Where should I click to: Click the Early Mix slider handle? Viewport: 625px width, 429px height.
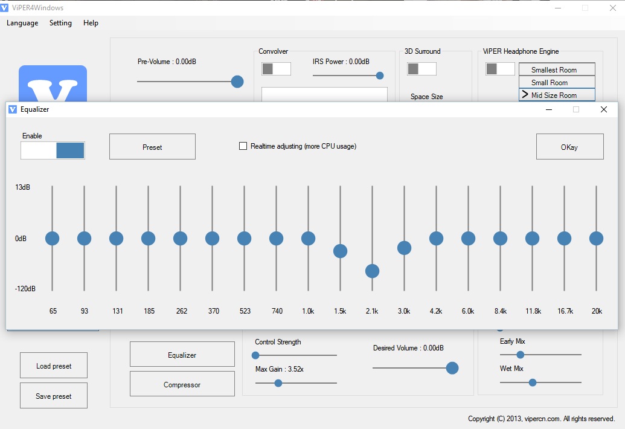tap(520, 355)
